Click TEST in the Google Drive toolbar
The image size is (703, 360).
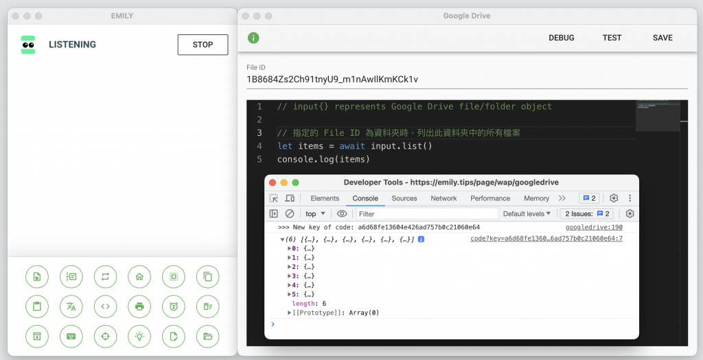pos(612,38)
